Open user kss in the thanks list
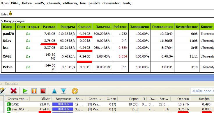 click(x=83, y=3)
